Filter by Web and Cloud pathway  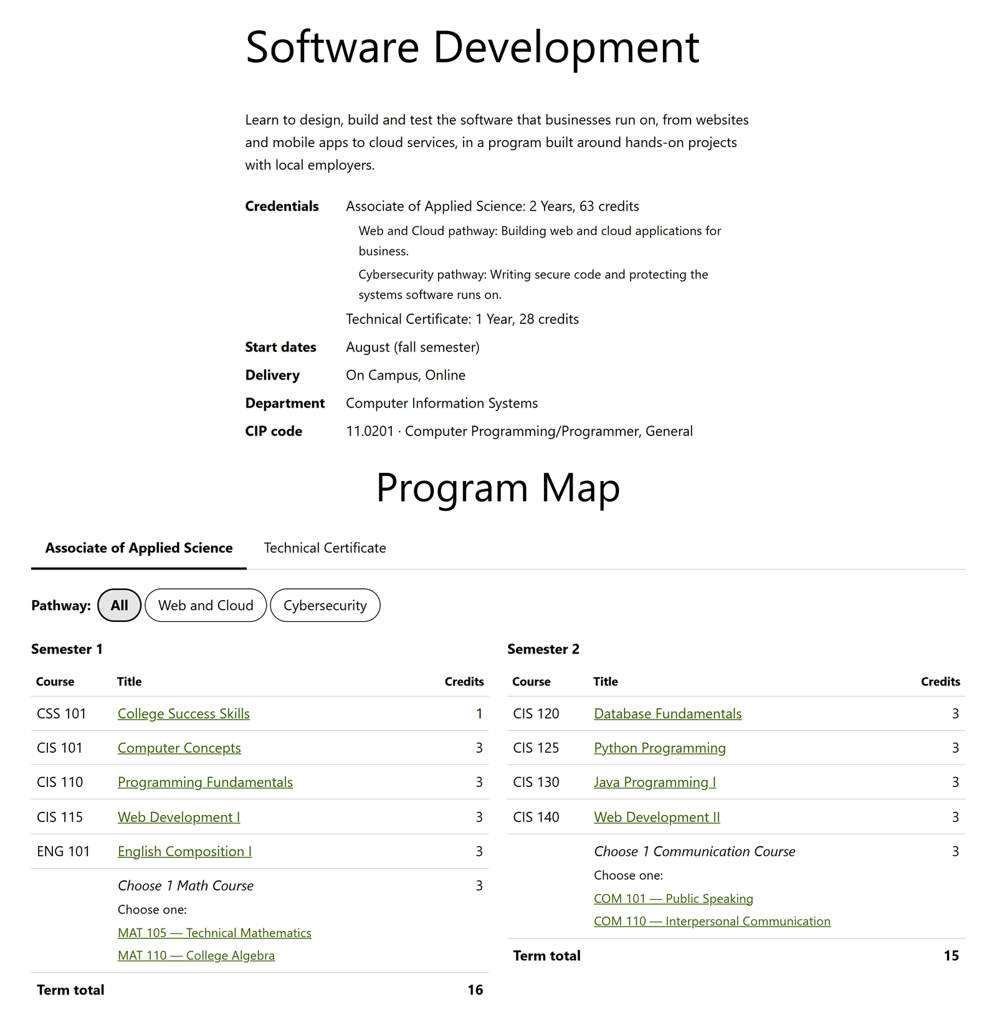click(x=206, y=605)
